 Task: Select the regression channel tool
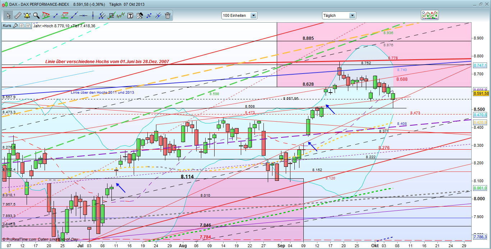121,15
